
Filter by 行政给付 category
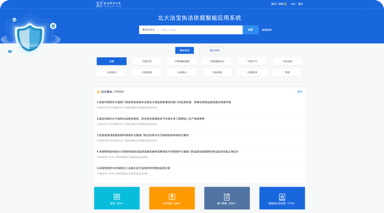112,73
